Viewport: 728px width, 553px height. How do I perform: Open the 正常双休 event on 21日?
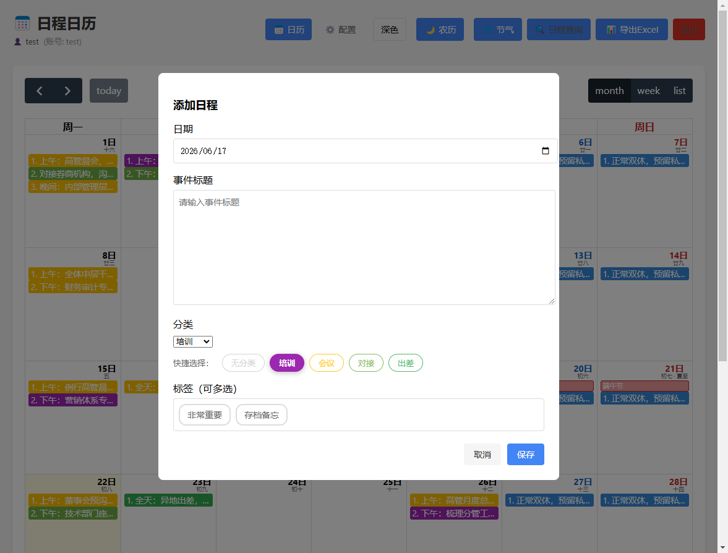click(644, 398)
